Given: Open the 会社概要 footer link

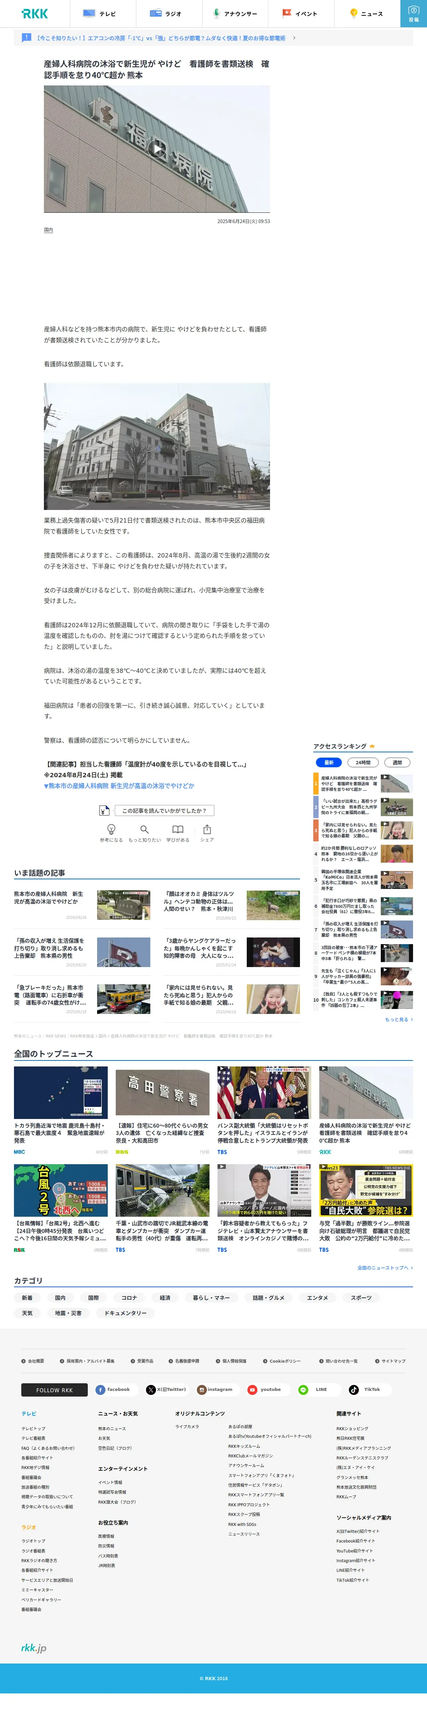Looking at the screenshot, I should pyautogui.click(x=33, y=1361).
